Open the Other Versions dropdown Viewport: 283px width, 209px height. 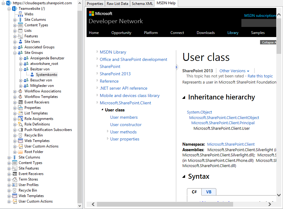point(234,71)
